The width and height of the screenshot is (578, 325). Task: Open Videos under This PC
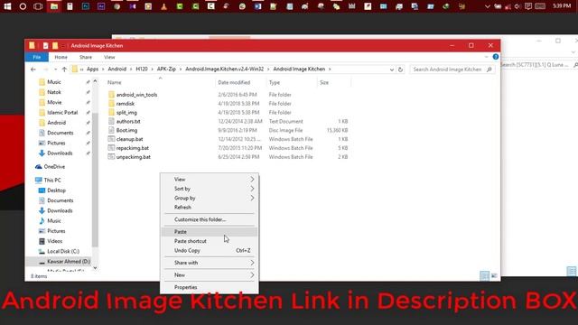54,241
